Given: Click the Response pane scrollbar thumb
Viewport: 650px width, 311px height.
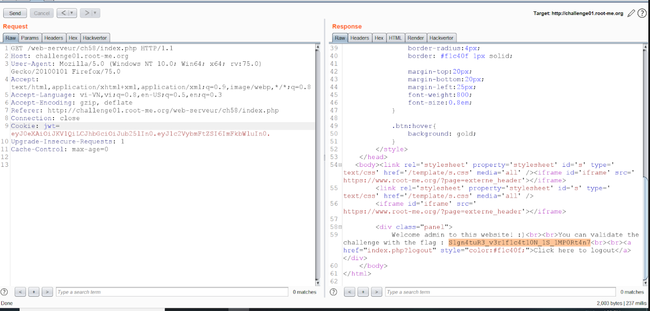Looking at the screenshot, I should pos(646,228).
